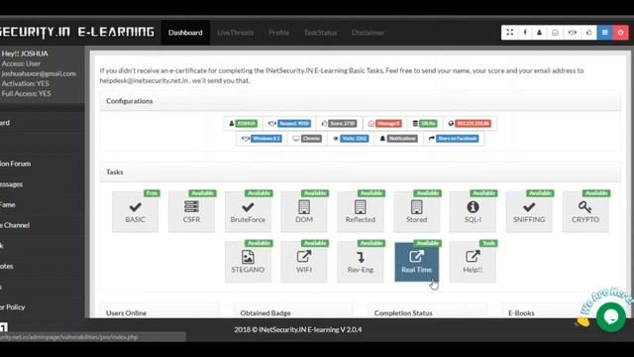Open the TaskStatus tab
The width and height of the screenshot is (634, 357).
coord(320,33)
